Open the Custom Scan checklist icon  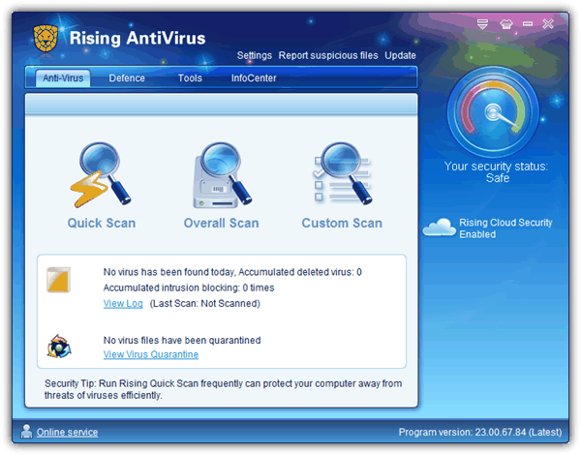point(342,173)
